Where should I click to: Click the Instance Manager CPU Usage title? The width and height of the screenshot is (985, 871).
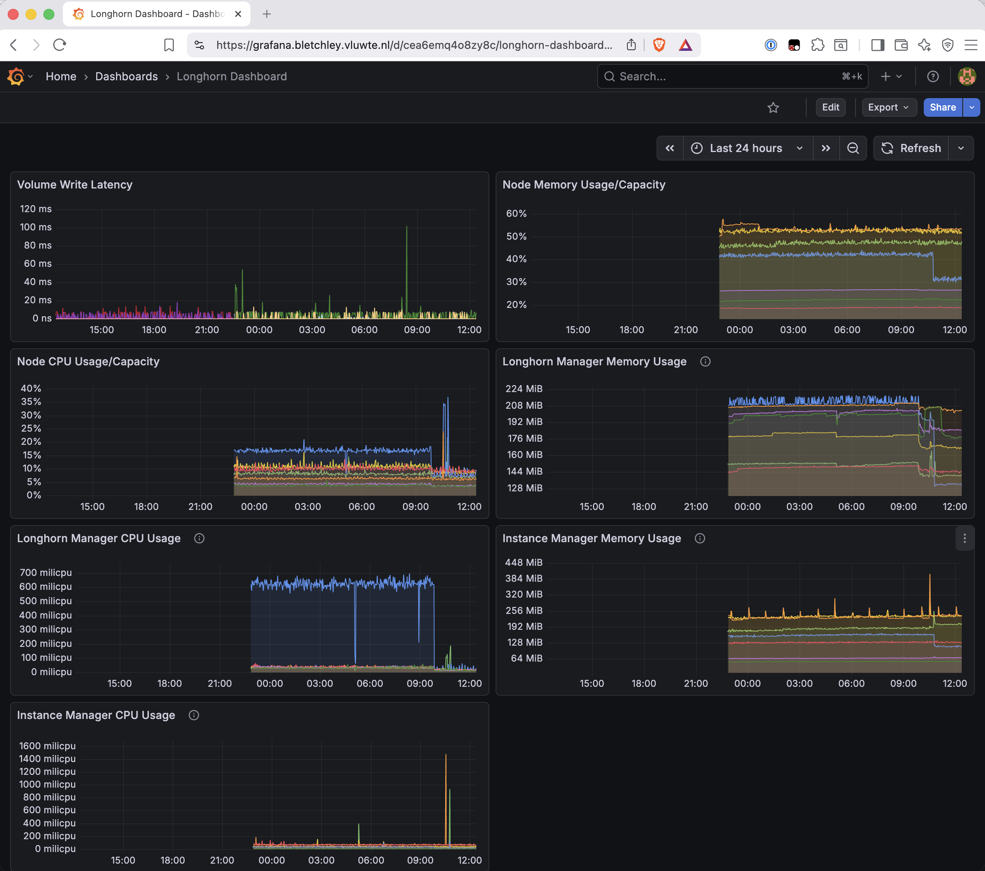(x=96, y=715)
